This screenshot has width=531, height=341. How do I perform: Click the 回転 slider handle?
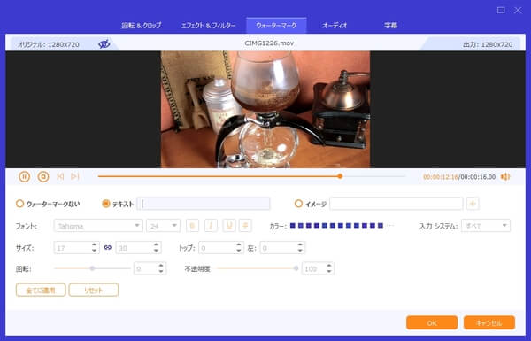[x=92, y=268]
